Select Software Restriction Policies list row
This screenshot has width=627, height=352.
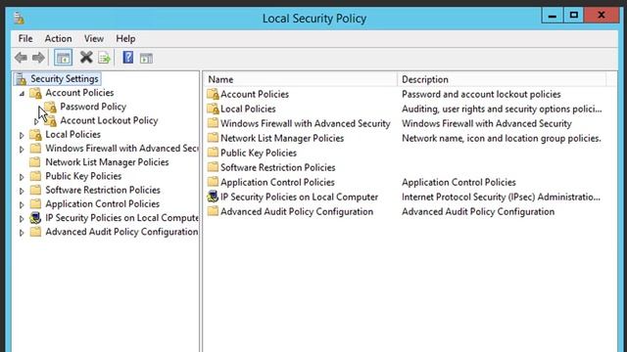pyautogui.click(x=278, y=167)
